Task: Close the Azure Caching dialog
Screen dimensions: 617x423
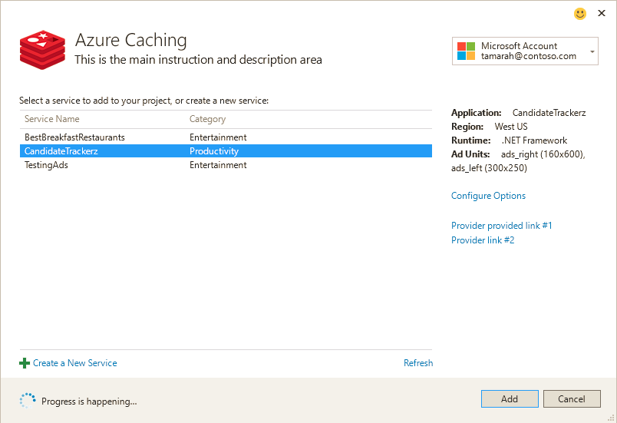Action: point(601,13)
